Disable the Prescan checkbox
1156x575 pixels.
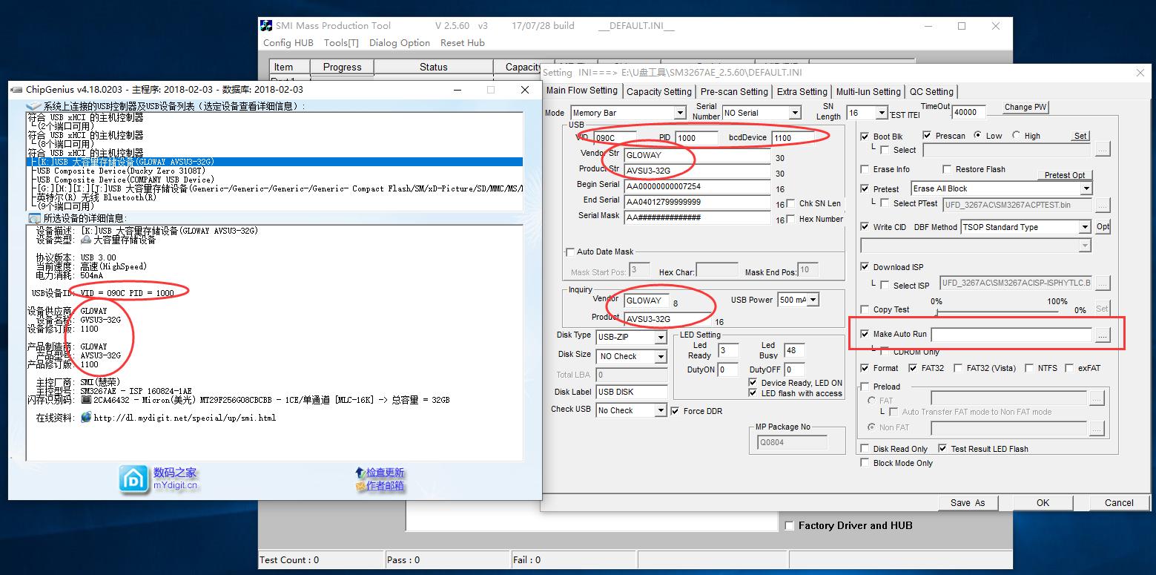927,135
